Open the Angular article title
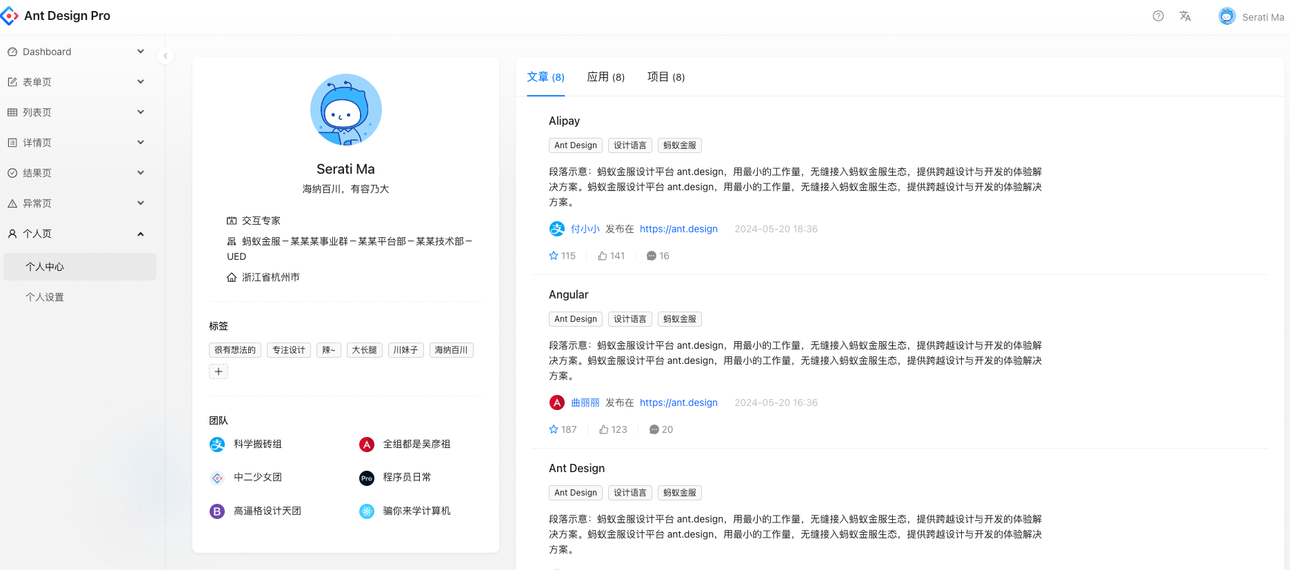The width and height of the screenshot is (1290, 570). point(569,294)
